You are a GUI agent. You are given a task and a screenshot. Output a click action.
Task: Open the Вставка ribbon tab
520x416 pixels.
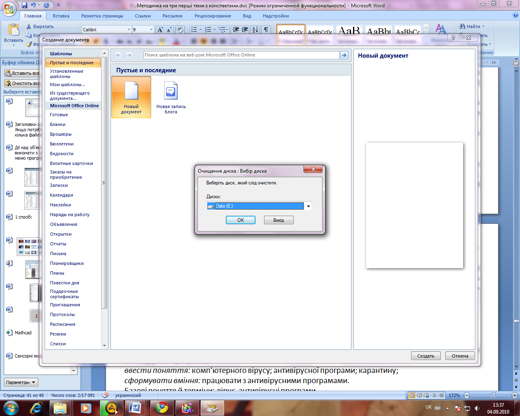click(61, 16)
